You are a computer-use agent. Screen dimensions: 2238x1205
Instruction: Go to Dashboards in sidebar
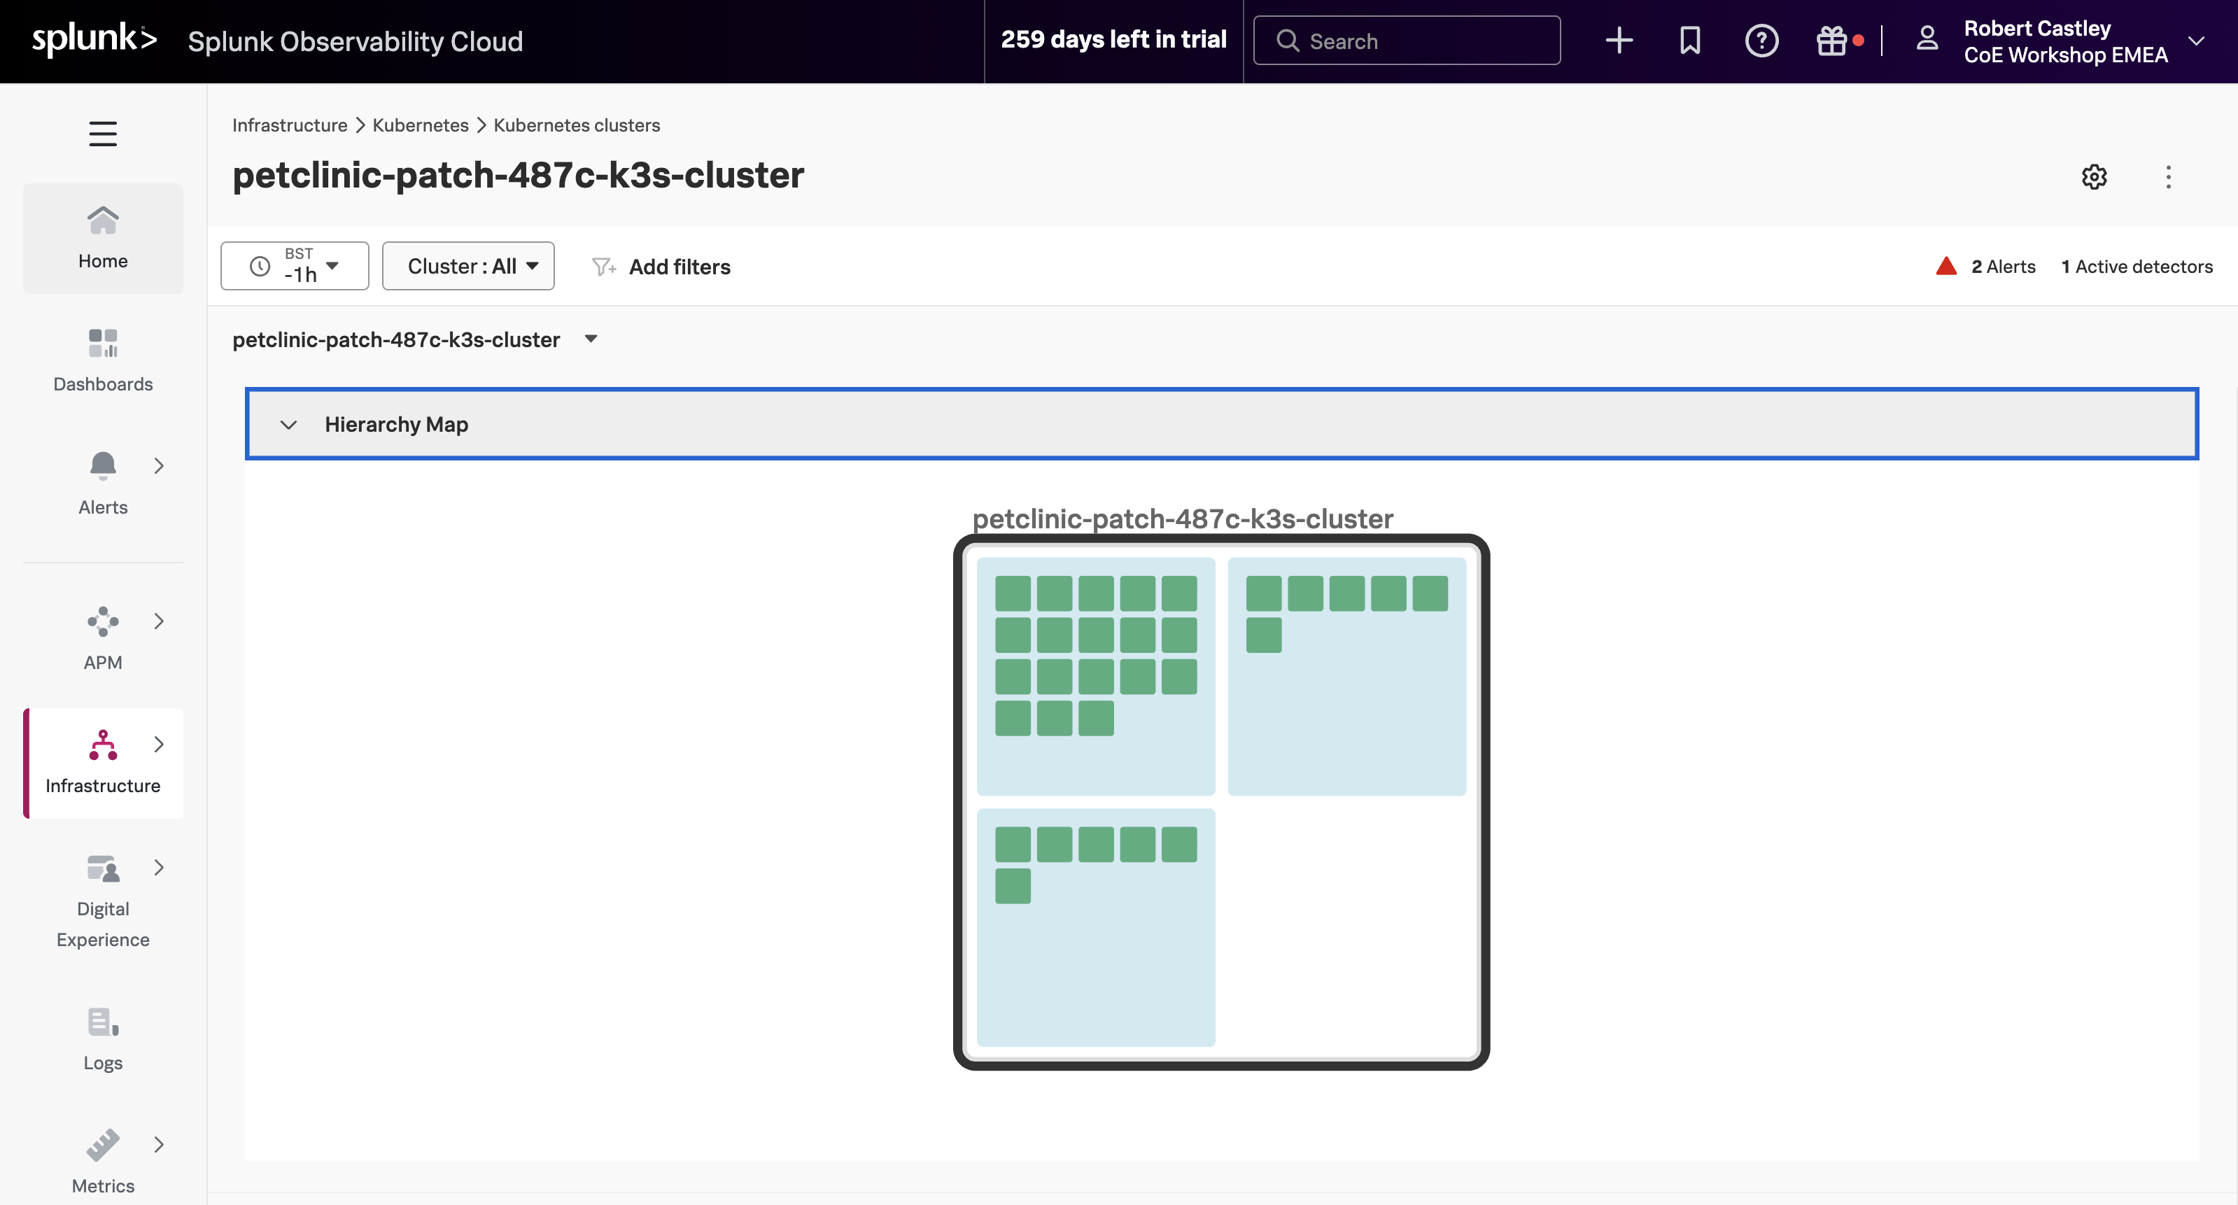(x=102, y=360)
